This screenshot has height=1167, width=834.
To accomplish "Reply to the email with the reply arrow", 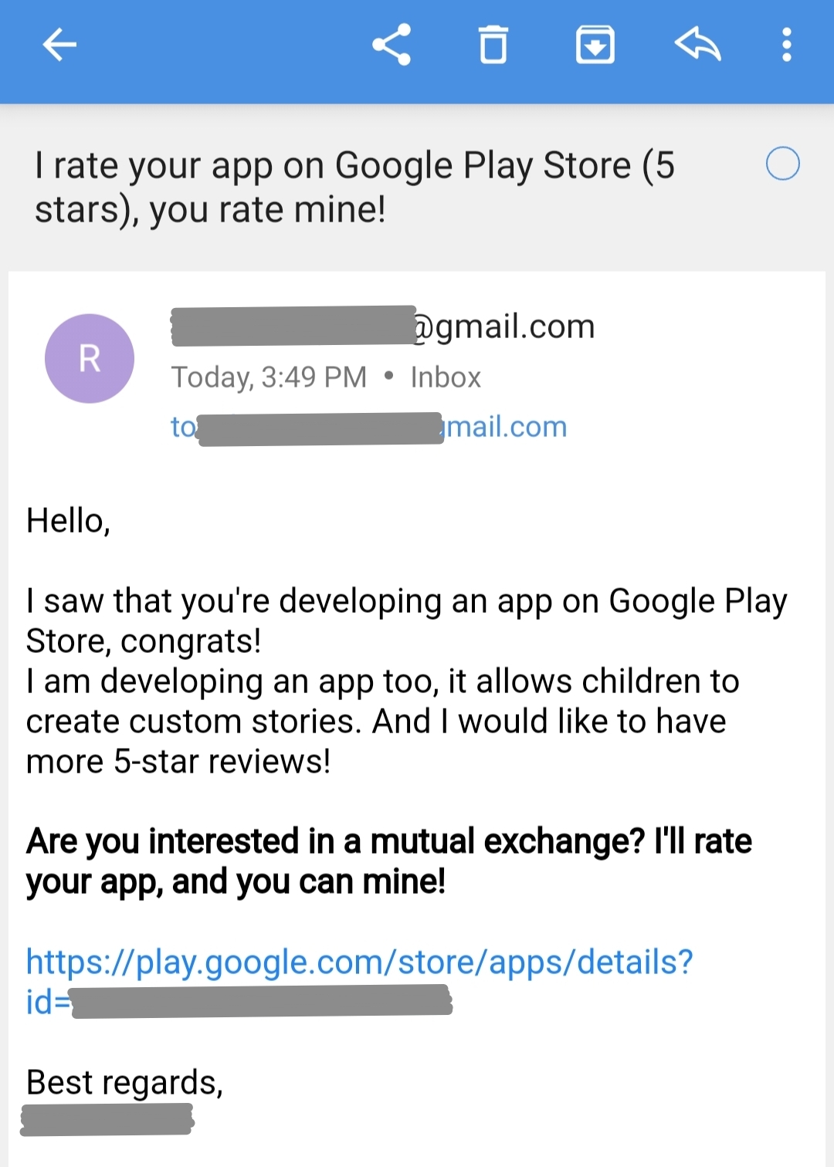I will pyautogui.click(x=697, y=45).
